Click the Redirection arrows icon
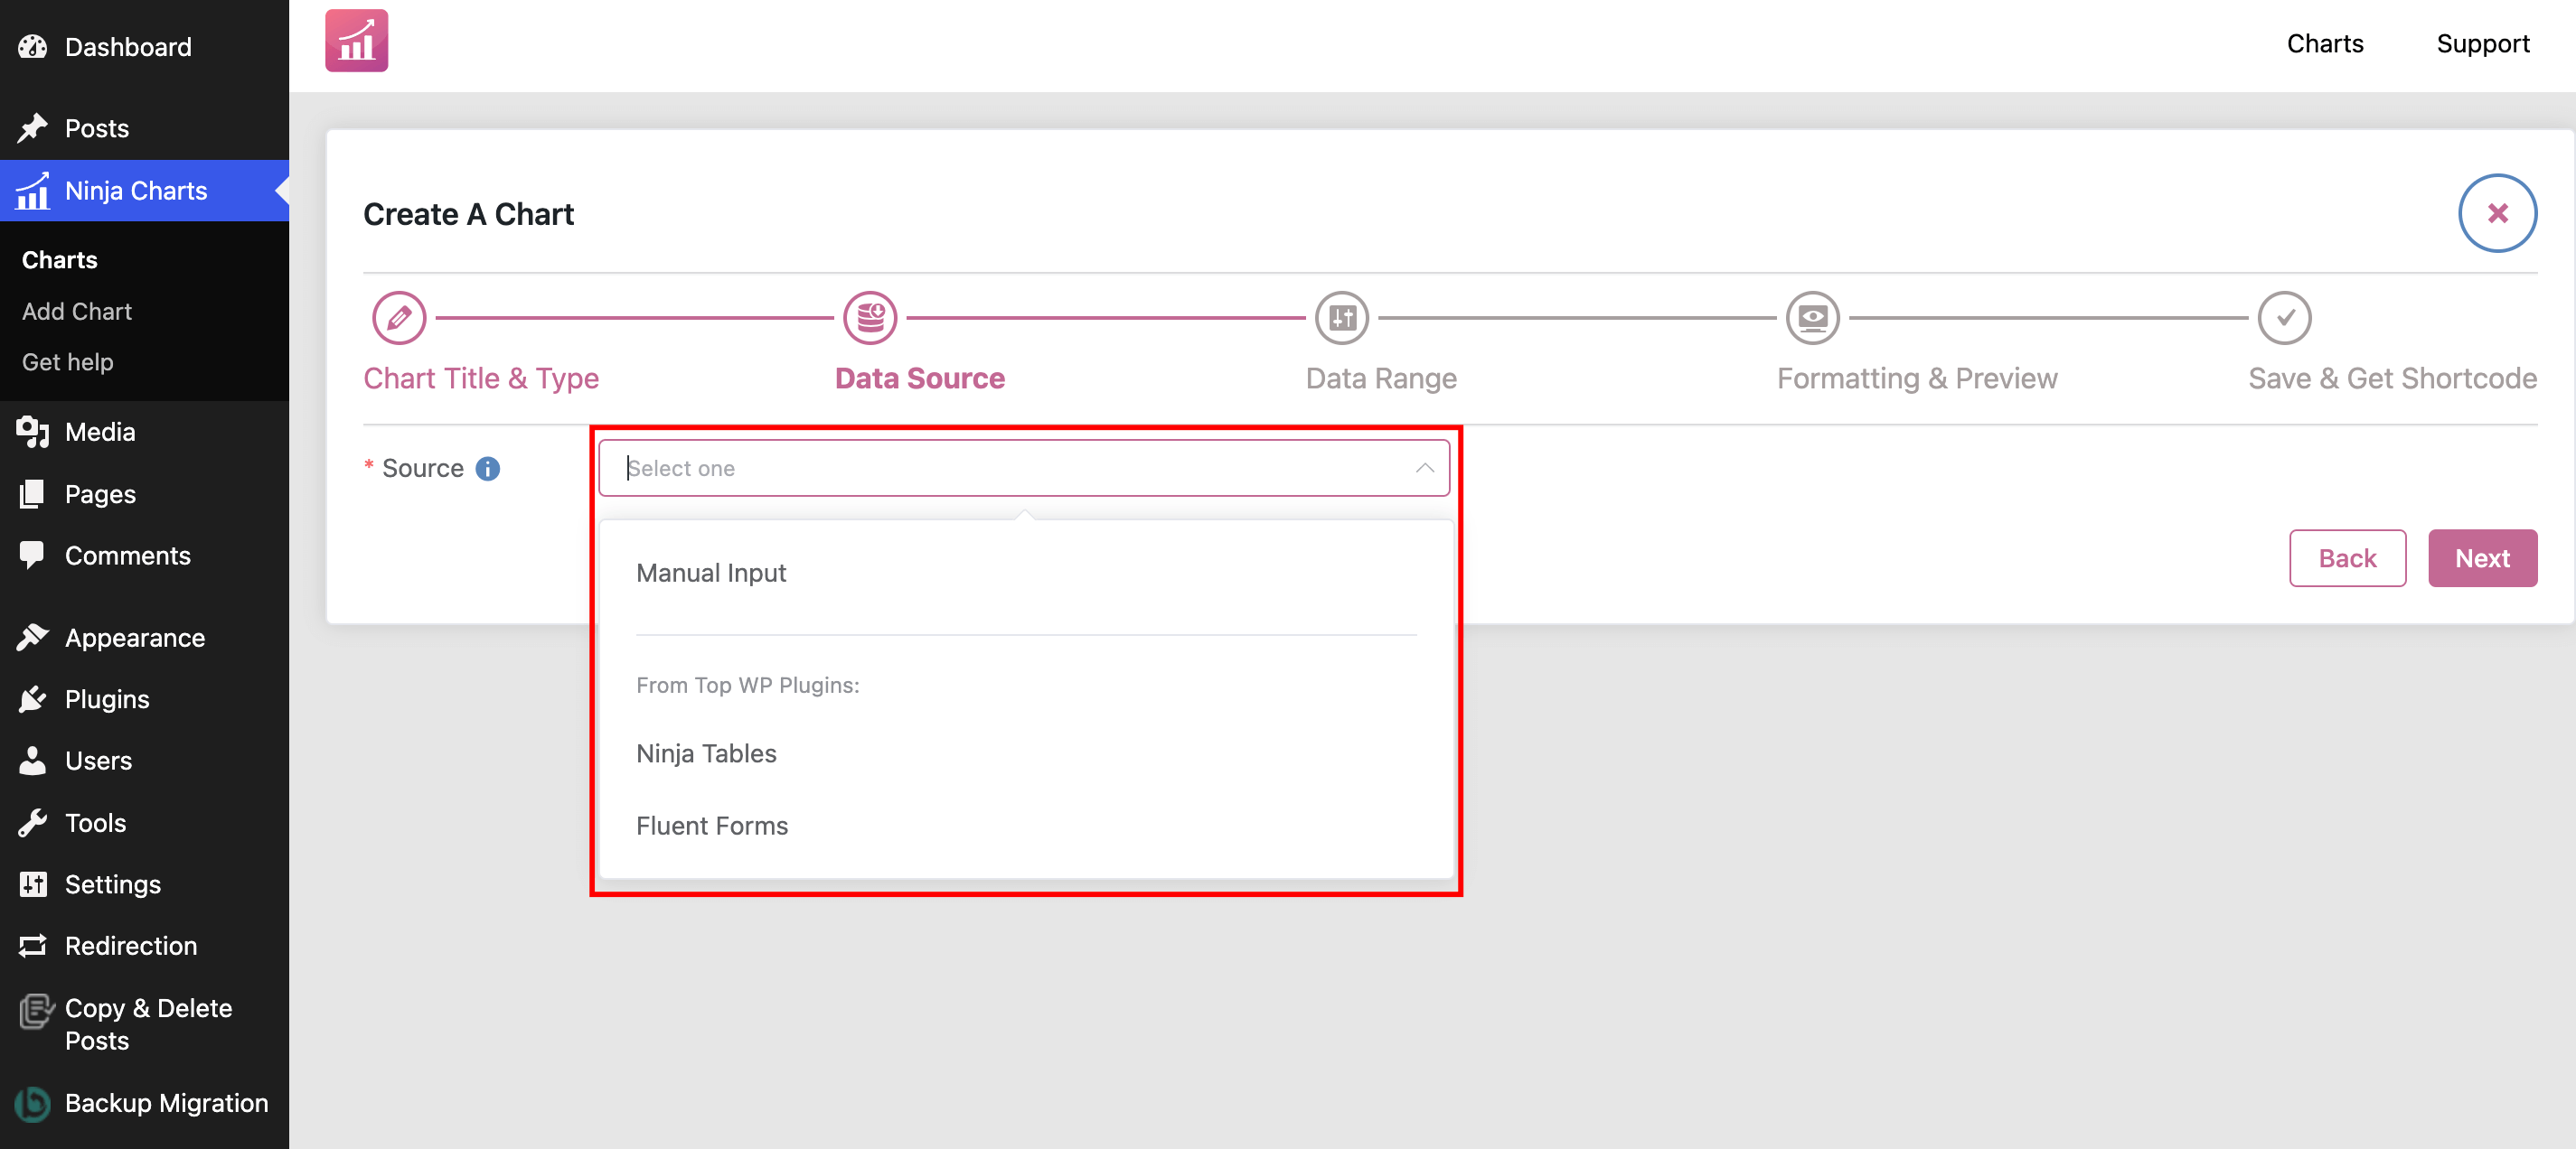2576x1149 pixels. (32, 945)
